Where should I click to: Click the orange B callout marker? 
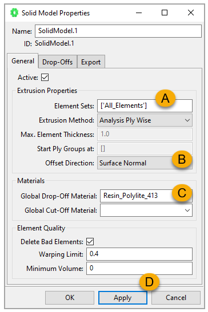click(182, 159)
